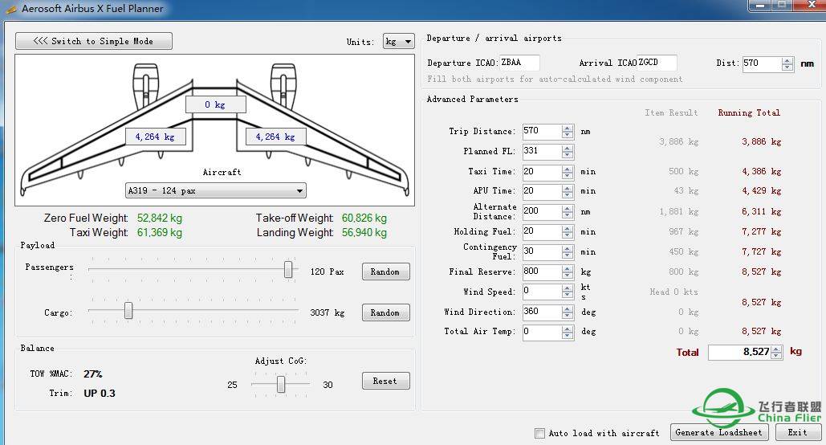Click the right wing tank 4,264 kg box
This screenshot has width=826, height=445.
point(275,137)
